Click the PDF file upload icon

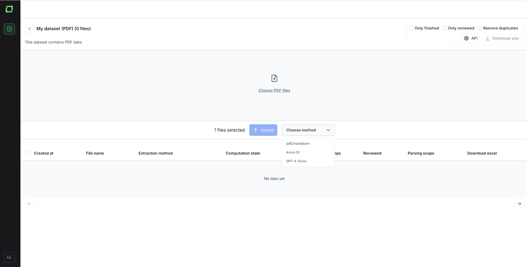click(x=274, y=78)
